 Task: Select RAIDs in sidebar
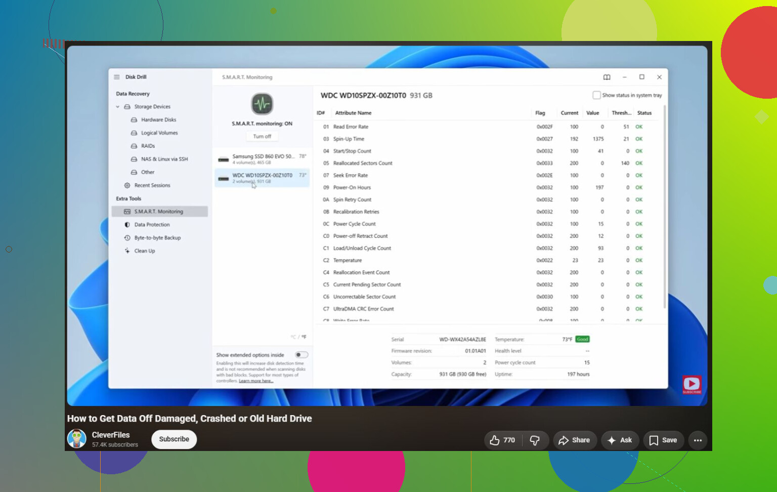coord(148,146)
